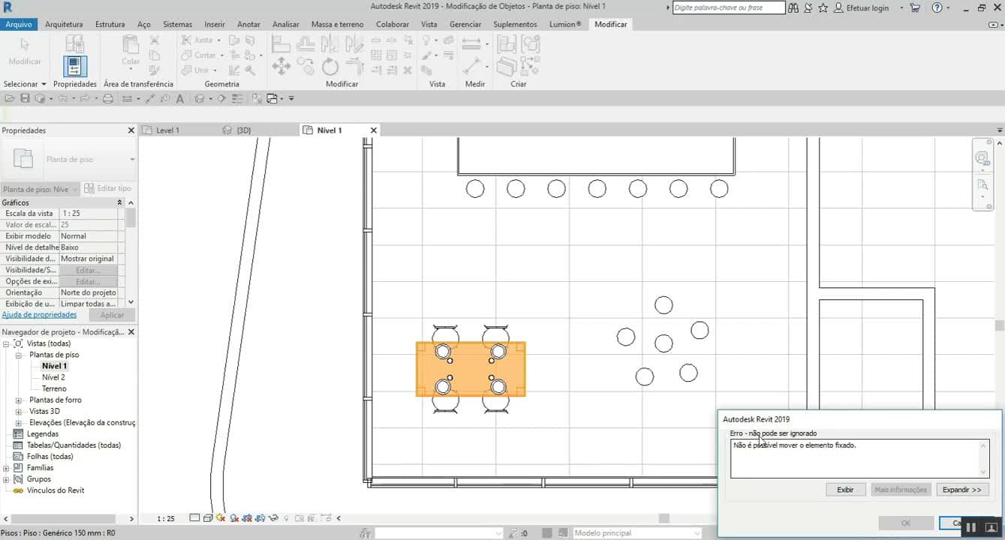Click the Detail Level icon on view control bar
Image resolution: width=1005 pixels, height=540 pixels.
pos(194,517)
